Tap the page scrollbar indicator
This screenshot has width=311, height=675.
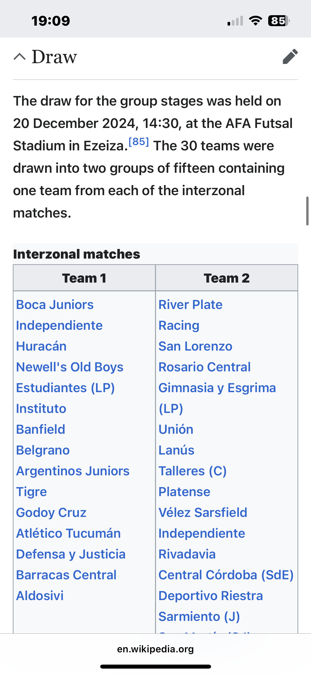coord(307,211)
